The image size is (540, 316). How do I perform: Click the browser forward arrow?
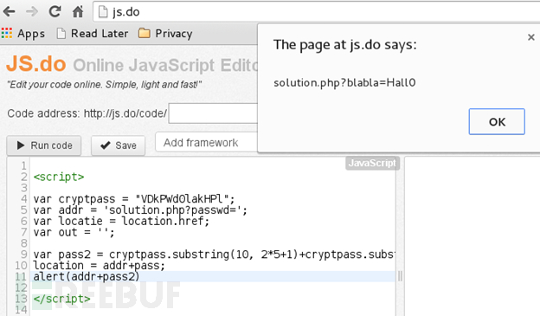point(32,12)
